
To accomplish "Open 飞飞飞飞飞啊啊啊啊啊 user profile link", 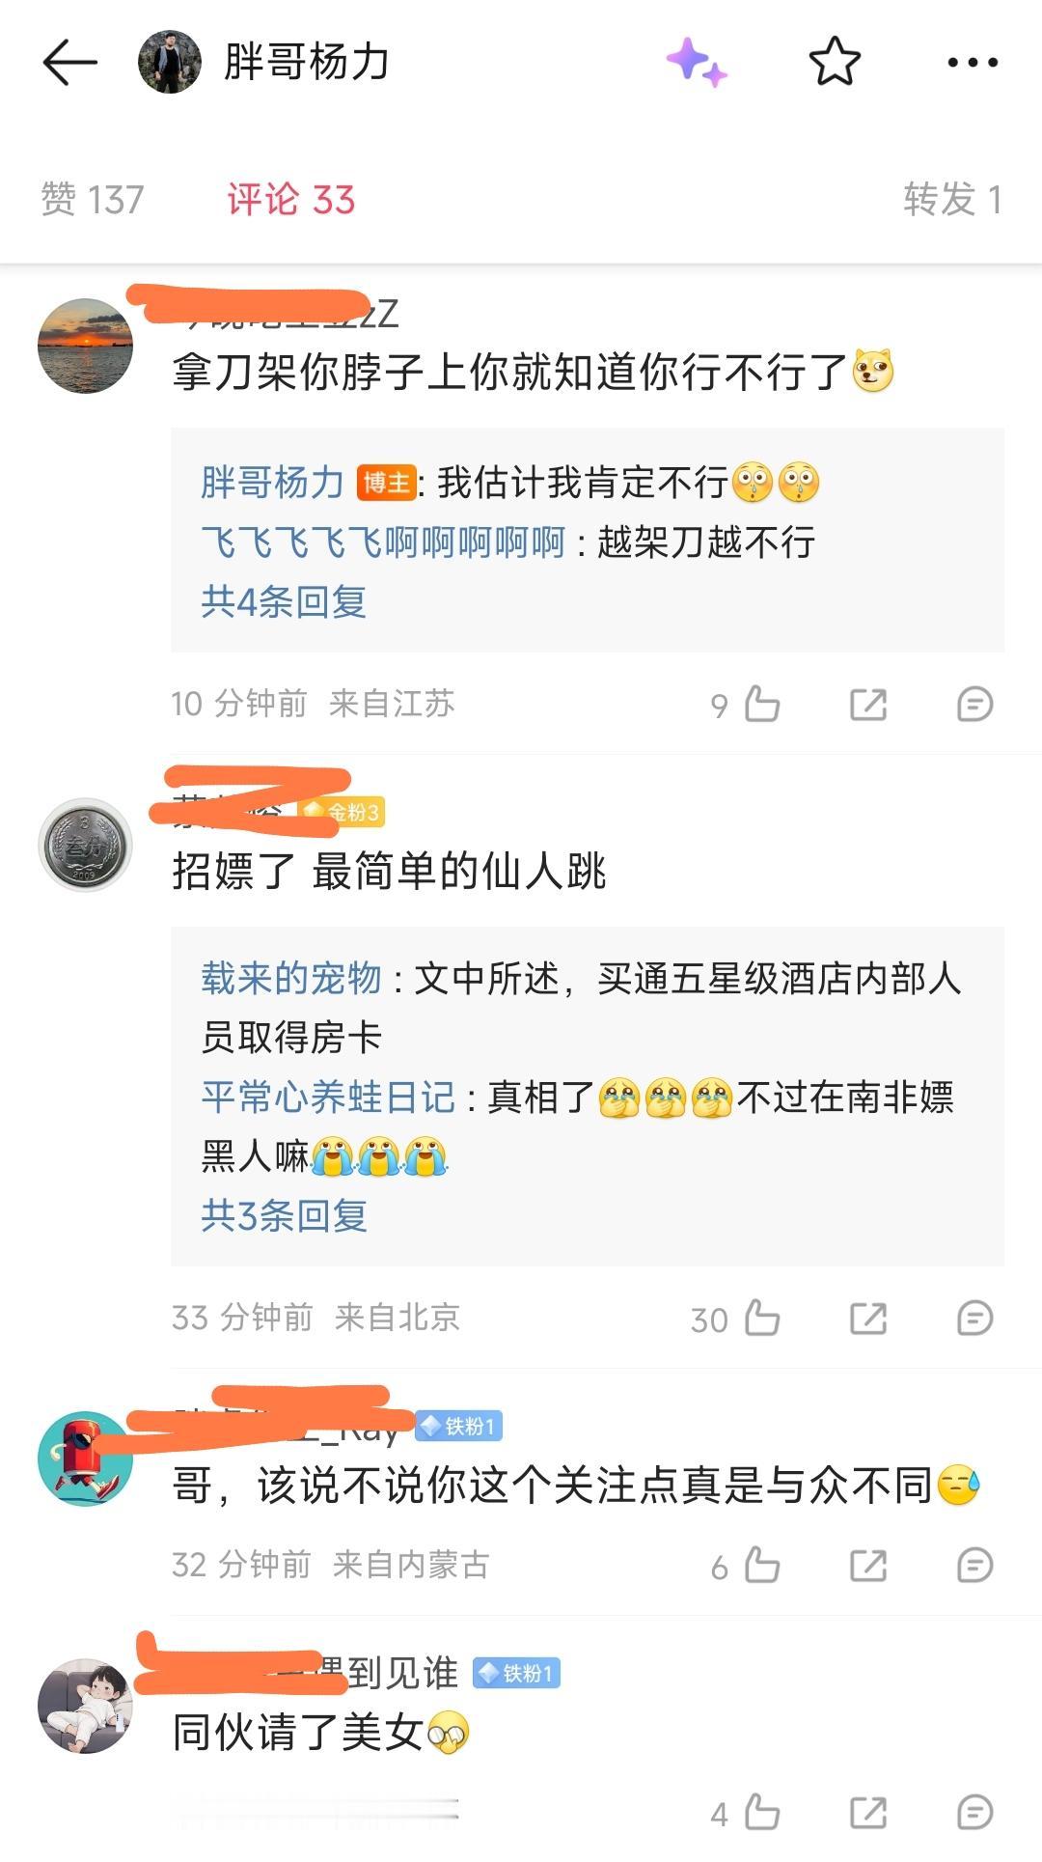I will coord(383,542).
